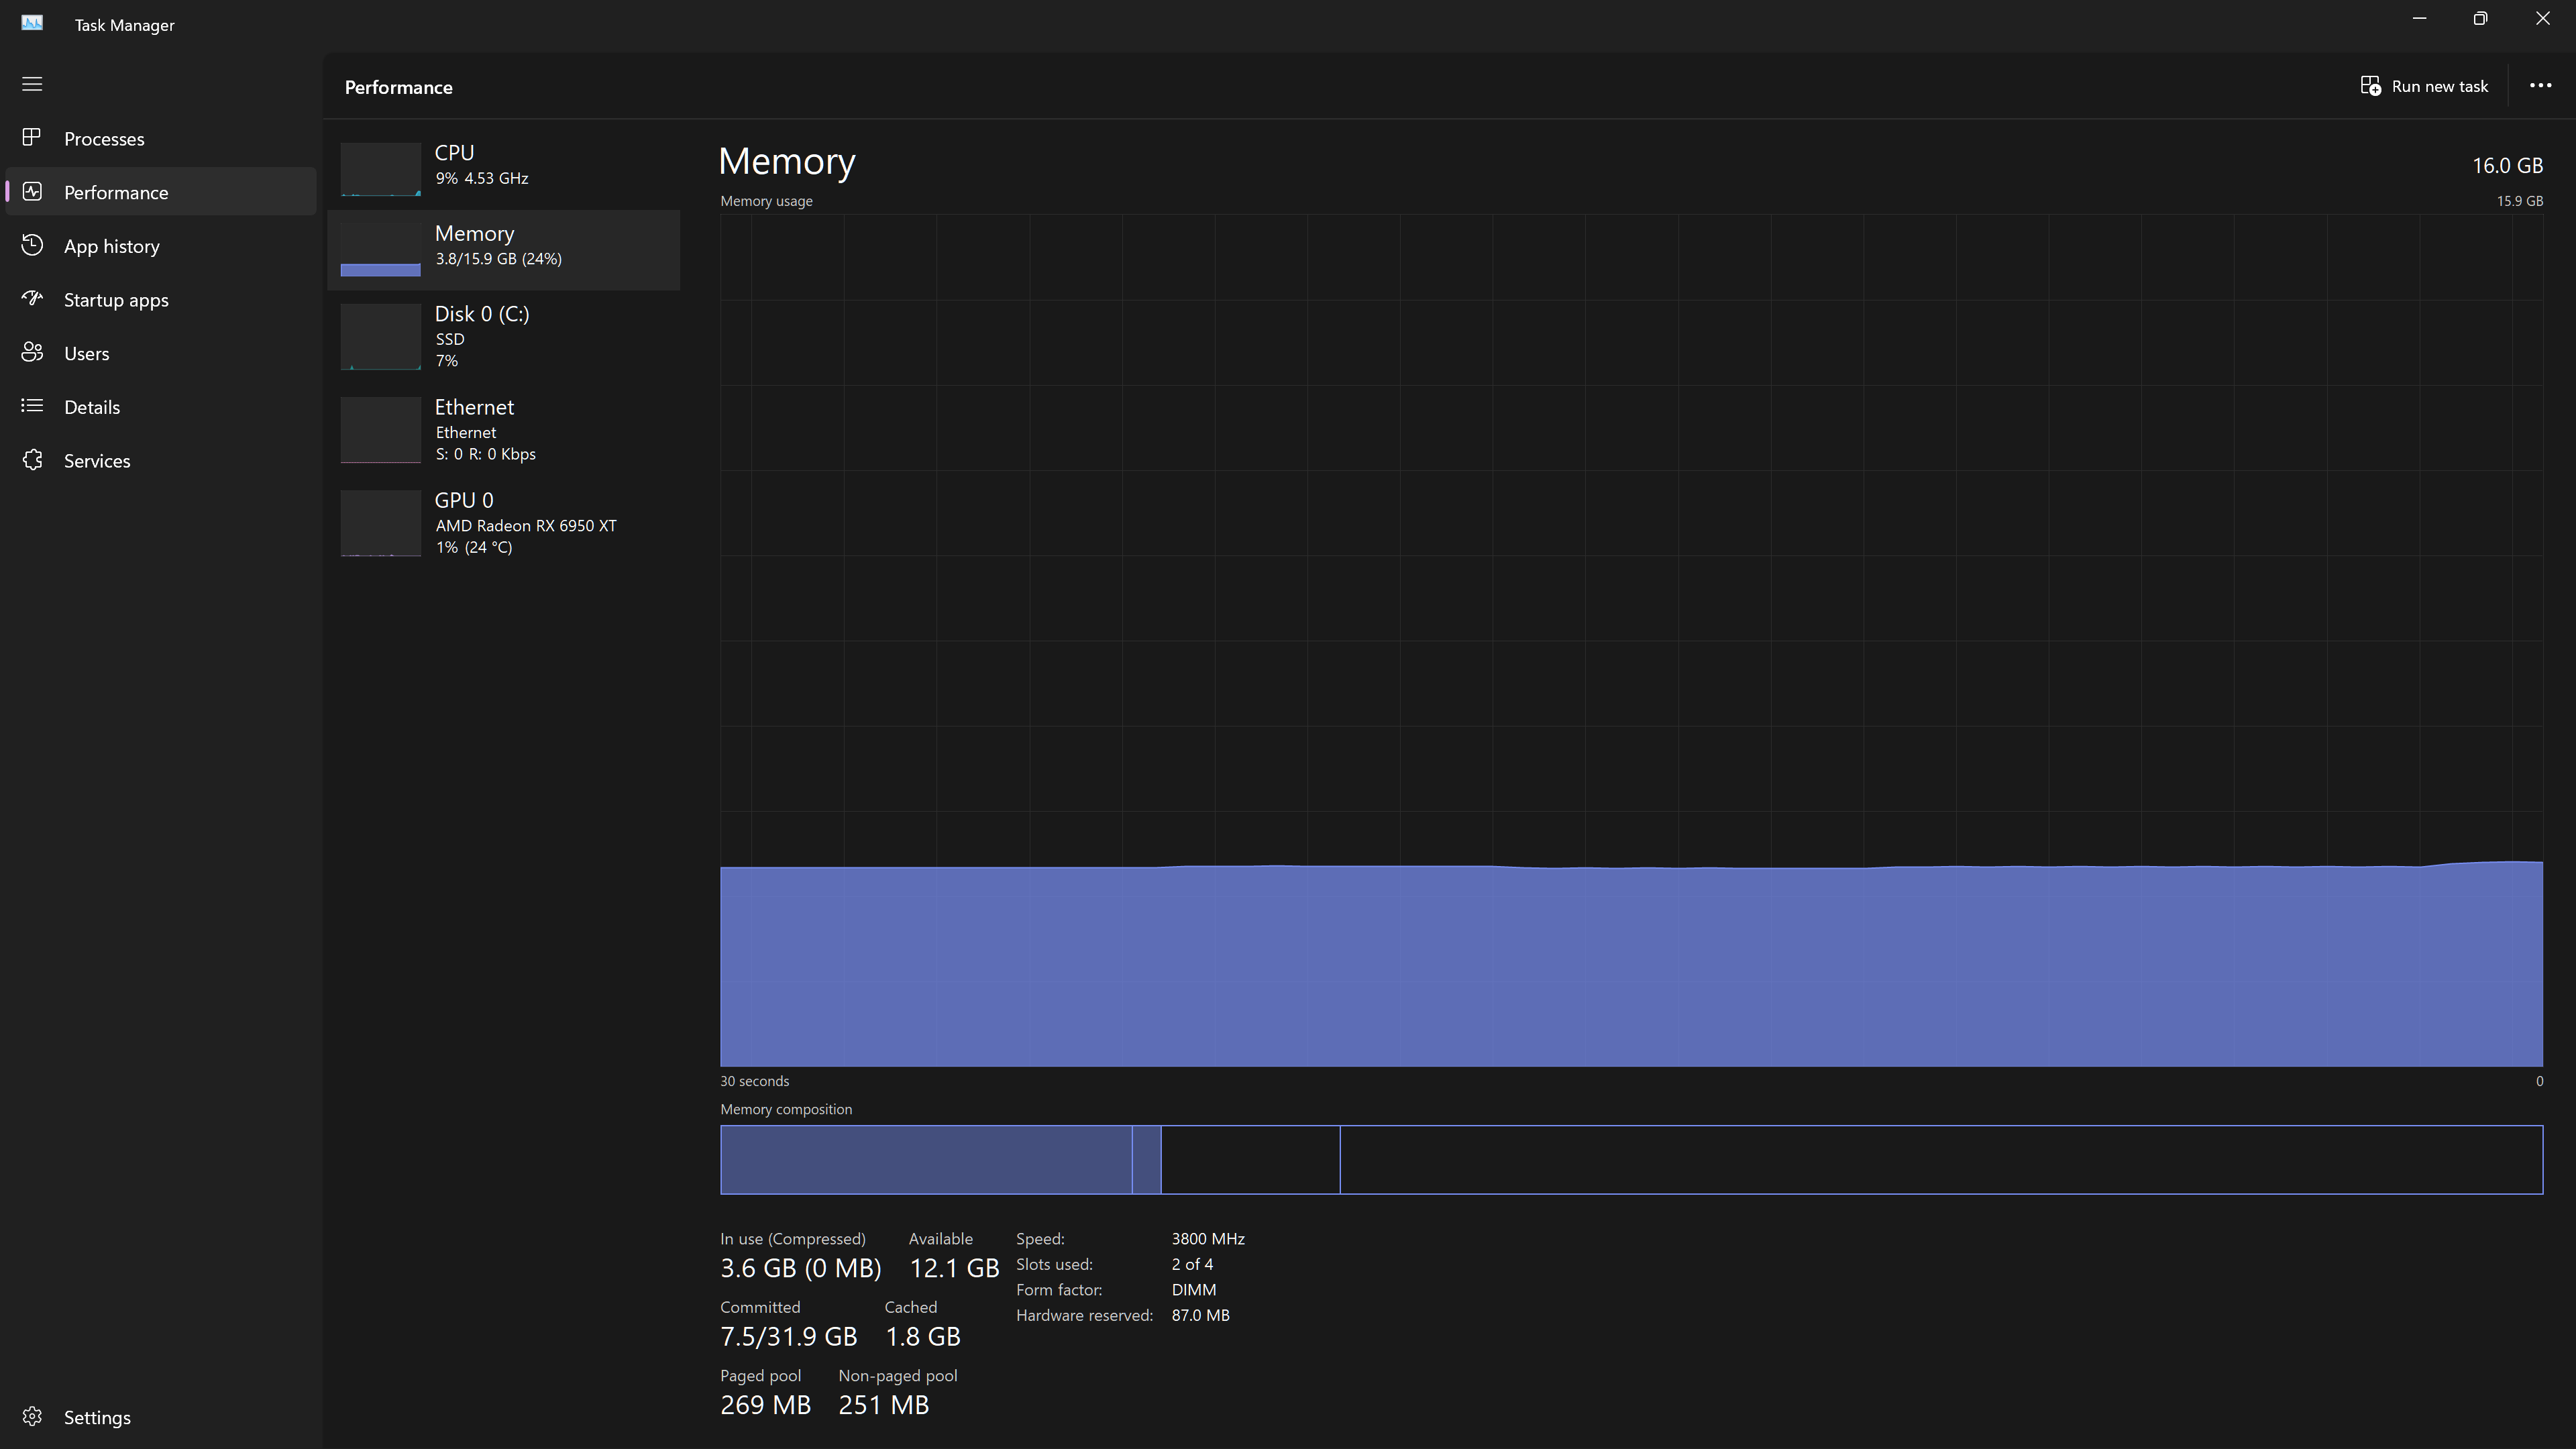The height and width of the screenshot is (1449, 2576).
Task: Click the Services gear icon
Action: pyautogui.click(x=32, y=460)
